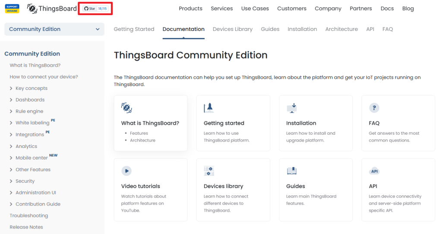Image resolution: width=442 pixels, height=234 pixels.
Task: Go to the Blog page
Action: click(x=408, y=9)
